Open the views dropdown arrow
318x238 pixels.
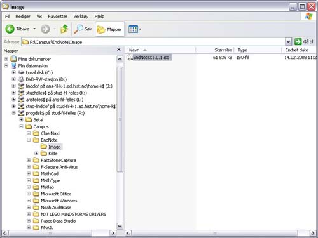(x=140, y=29)
